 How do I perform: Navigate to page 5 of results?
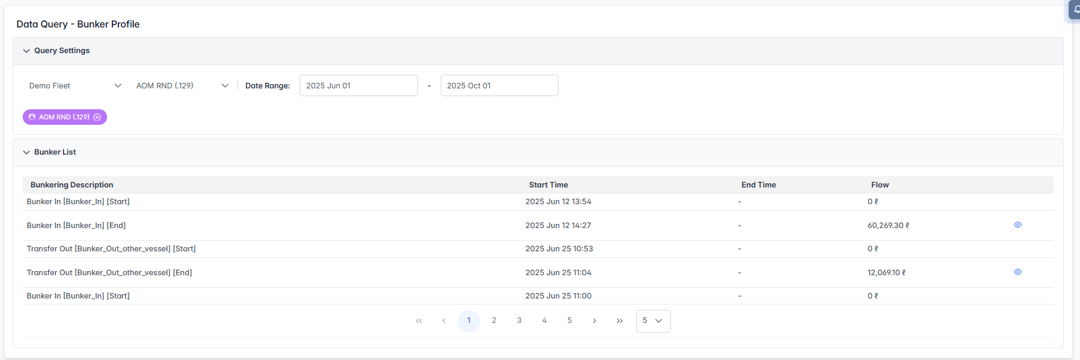coord(569,321)
